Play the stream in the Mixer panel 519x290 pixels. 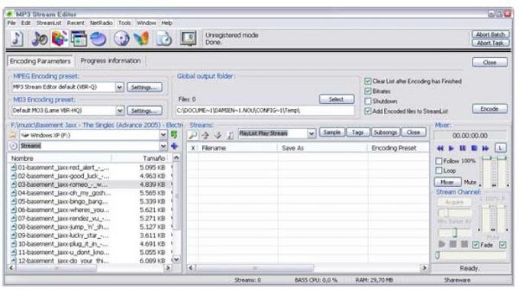451,148
